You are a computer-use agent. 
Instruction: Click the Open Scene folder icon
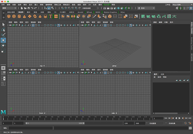(25, 8)
